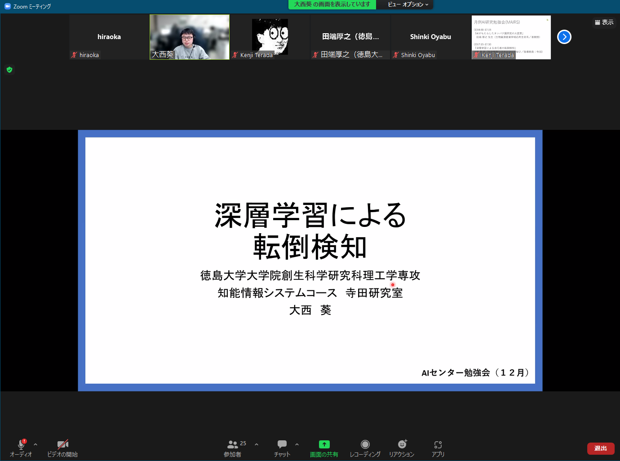Show next participants with blue arrow
The image size is (620, 461).
564,37
